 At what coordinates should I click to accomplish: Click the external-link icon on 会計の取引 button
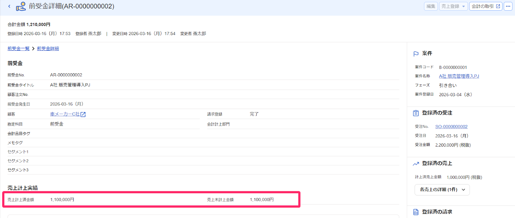[498, 6]
